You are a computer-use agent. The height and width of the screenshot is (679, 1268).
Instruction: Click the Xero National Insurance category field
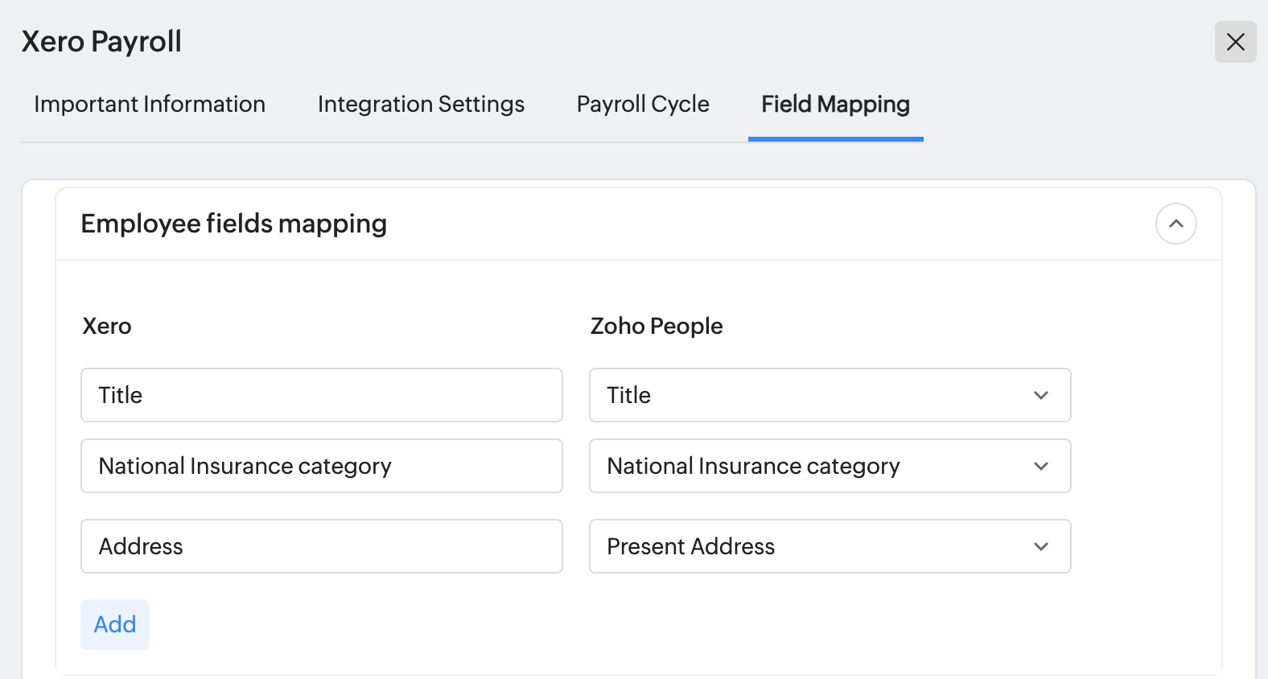pyautogui.click(x=321, y=466)
